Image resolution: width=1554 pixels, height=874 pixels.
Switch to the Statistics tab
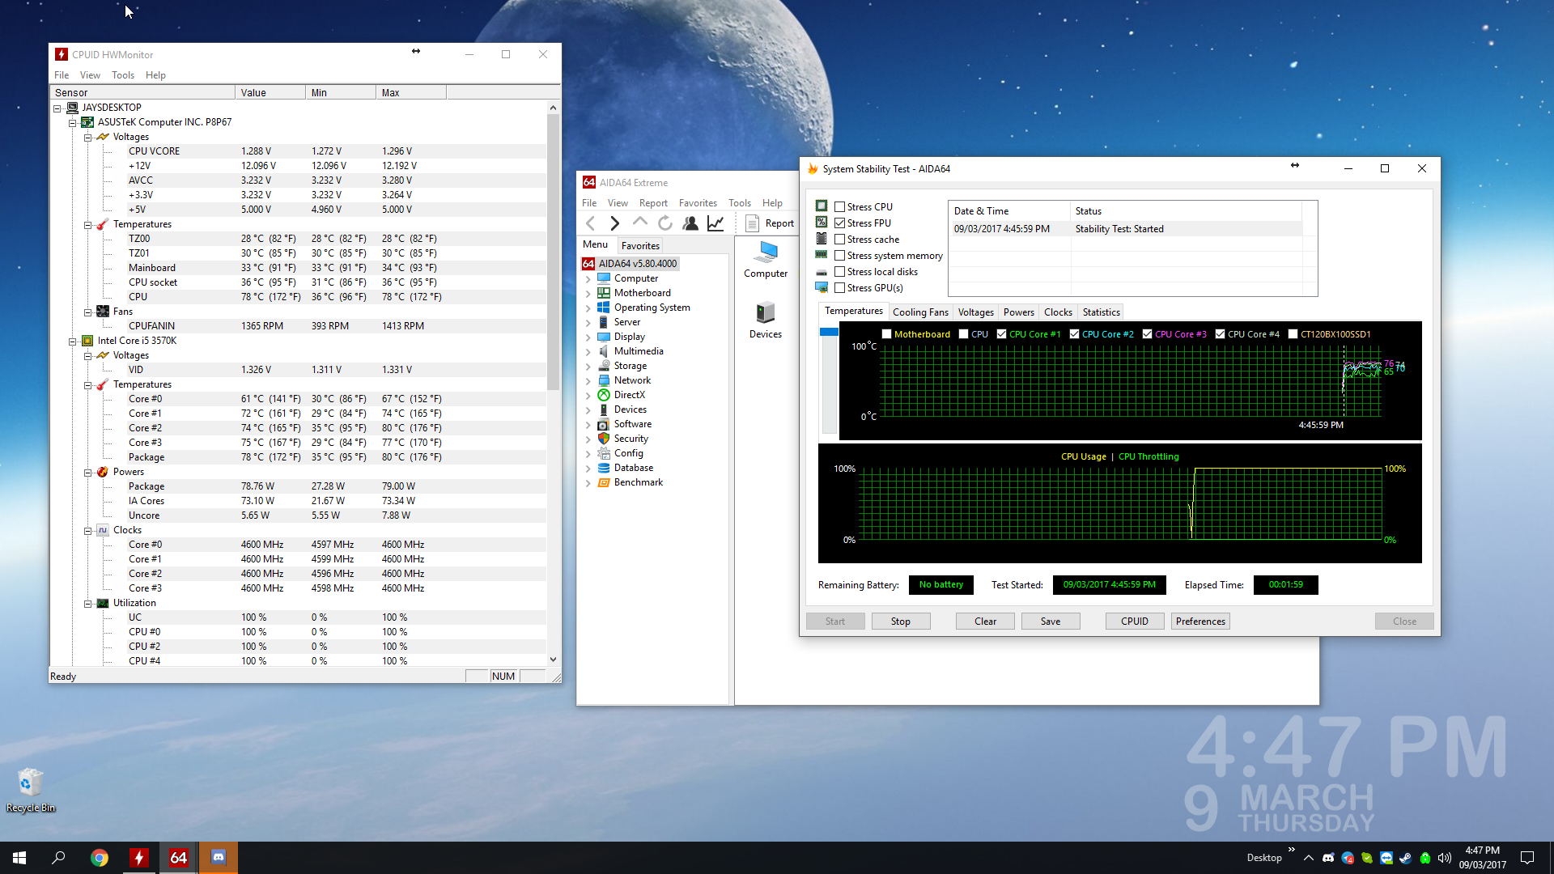tap(1101, 312)
